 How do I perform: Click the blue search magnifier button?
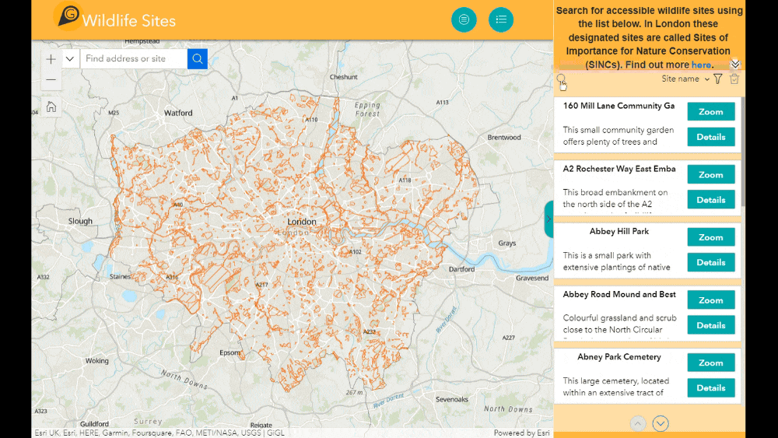(198, 58)
